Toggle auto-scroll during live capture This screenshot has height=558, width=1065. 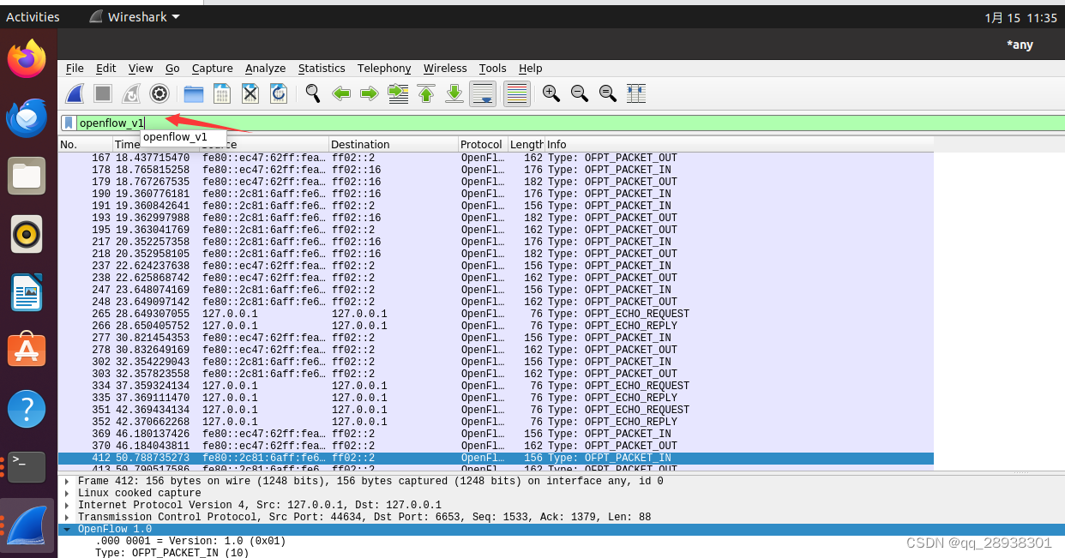coord(483,93)
